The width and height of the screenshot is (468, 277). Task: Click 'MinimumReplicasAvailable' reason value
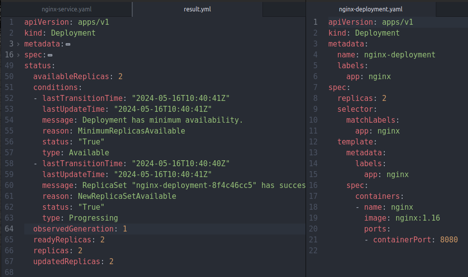[x=131, y=131]
